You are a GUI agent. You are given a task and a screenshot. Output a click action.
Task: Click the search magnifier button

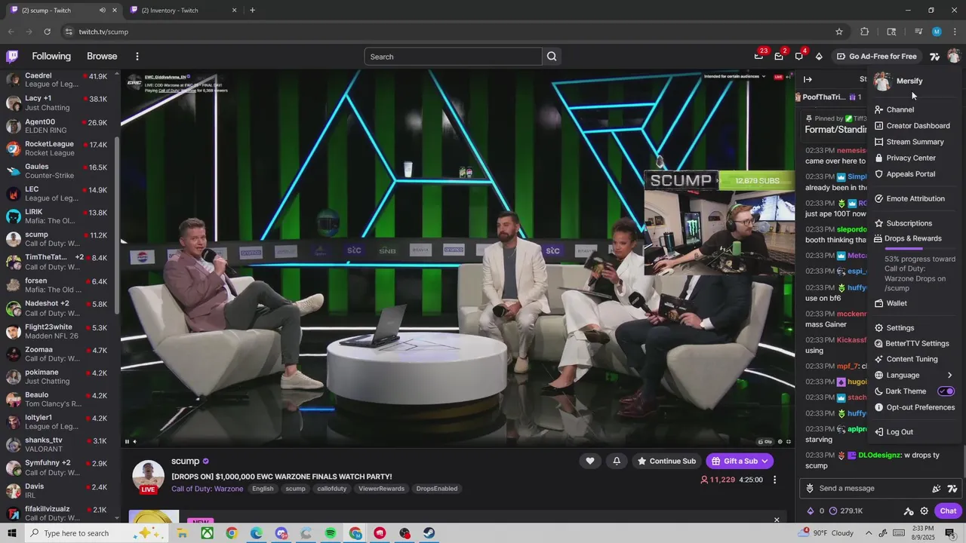(x=552, y=57)
